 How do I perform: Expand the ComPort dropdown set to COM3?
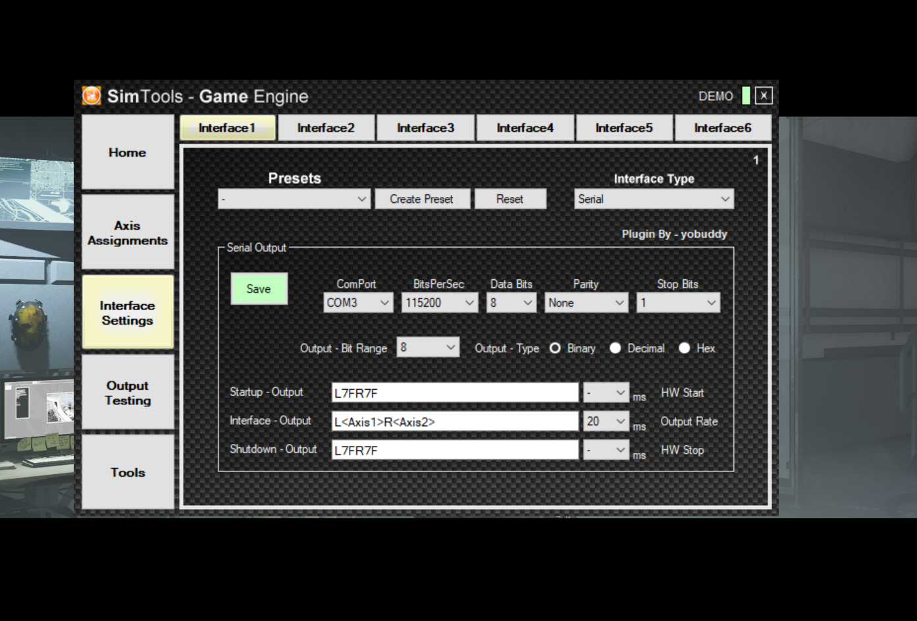358,303
